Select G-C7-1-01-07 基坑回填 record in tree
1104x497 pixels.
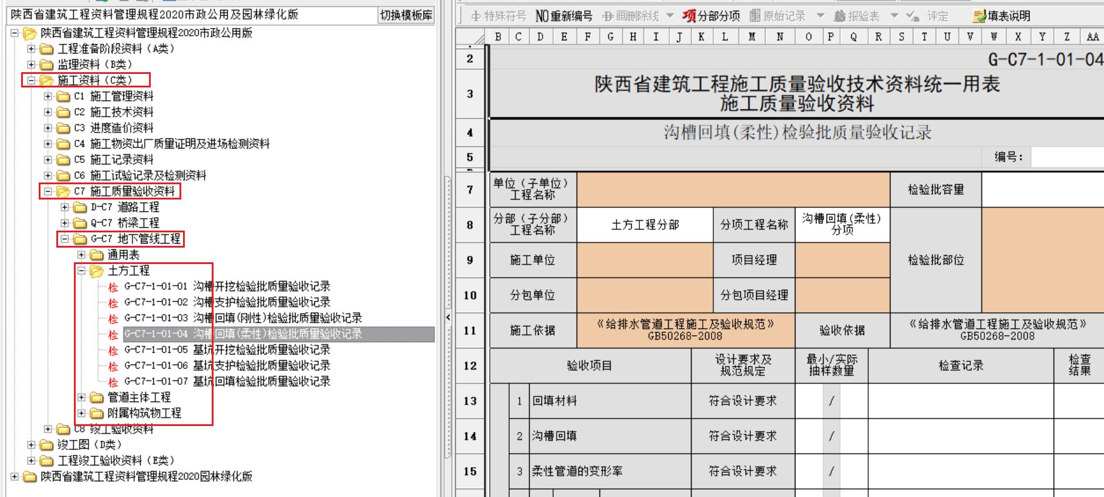click(227, 381)
